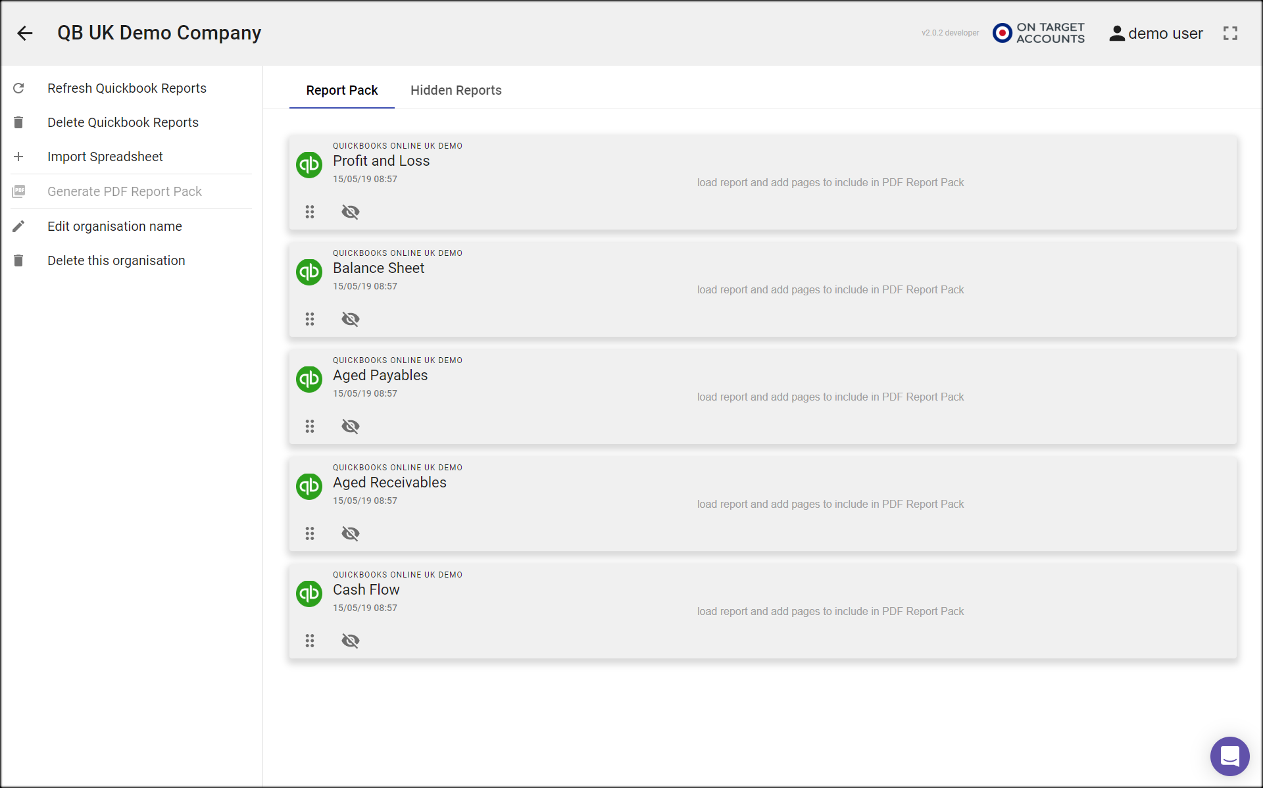Toggle fullscreen mode icon

[x=1230, y=34]
